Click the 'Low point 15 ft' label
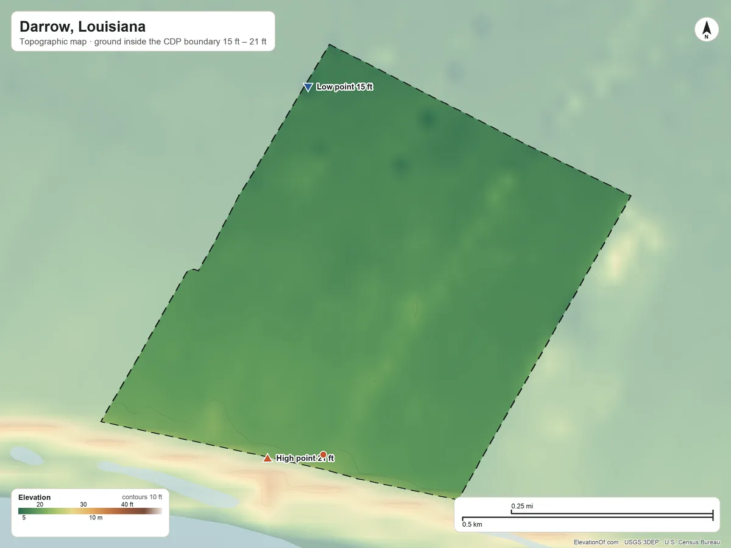Screen dimensions: 731x548 (345, 87)
